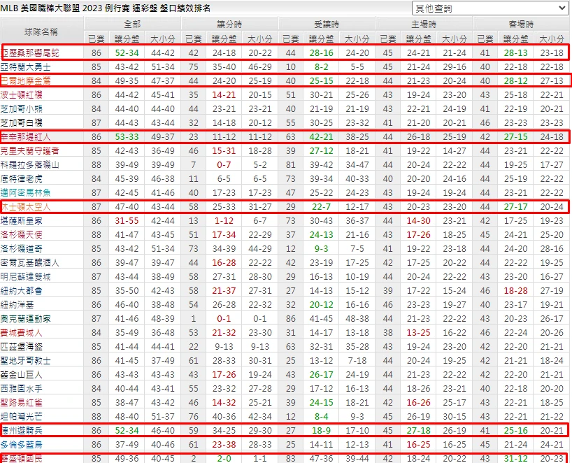
Task: Click 0-7 cell in 科羅拉多落磯山 row
Action: pyautogui.click(x=224, y=165)
